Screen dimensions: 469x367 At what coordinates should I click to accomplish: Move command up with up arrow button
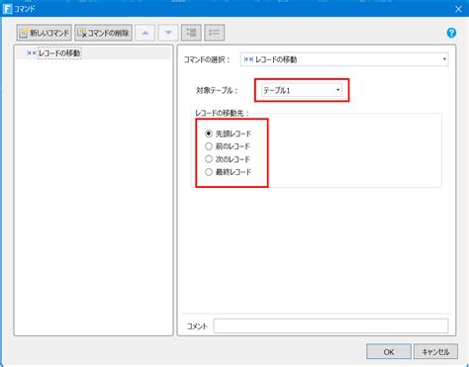(145, 33)
